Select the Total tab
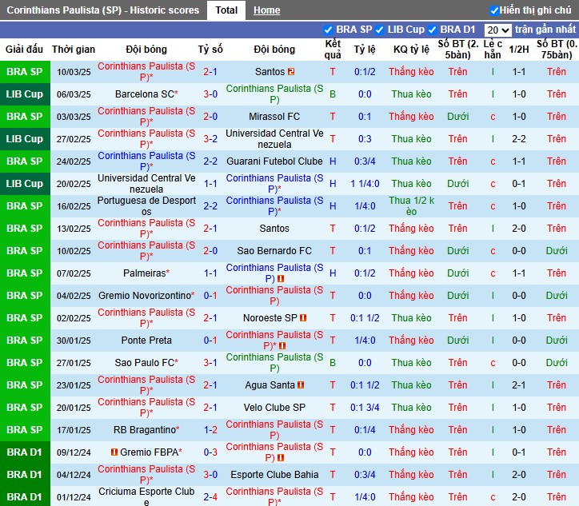 point(226,10)
